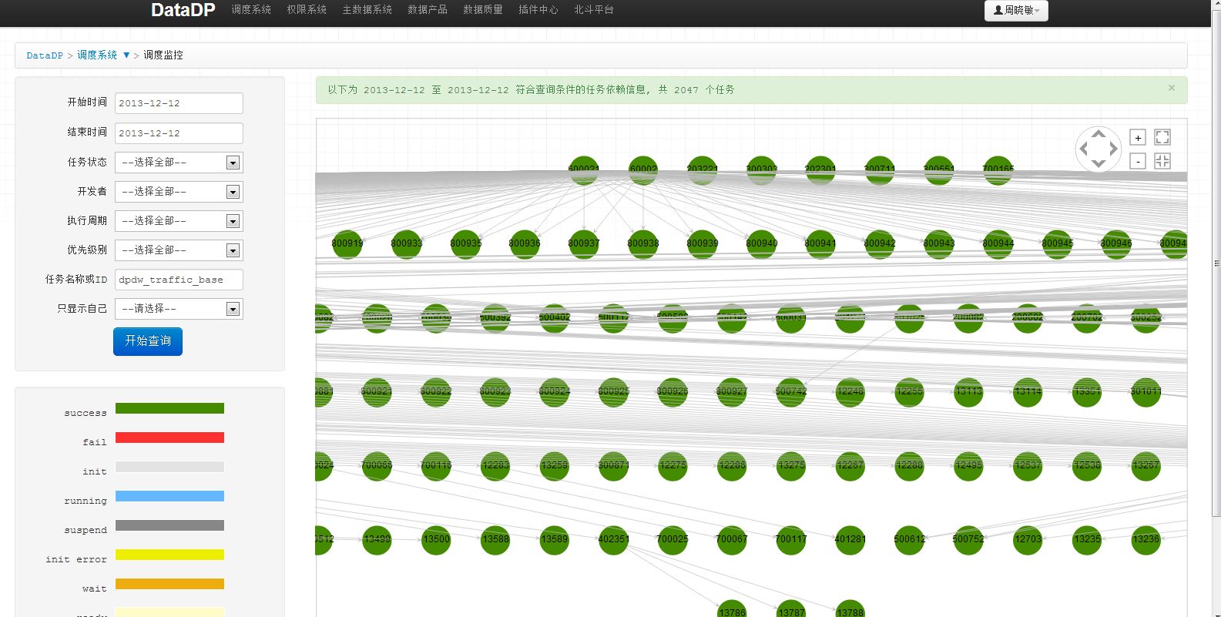This screenshot has height=617, width=1221.
Task: Select task node 300711
Action: [880, 169]
